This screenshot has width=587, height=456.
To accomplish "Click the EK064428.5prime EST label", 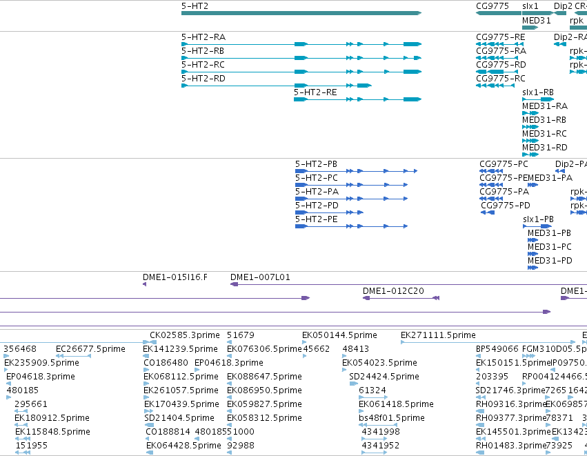I will pyautogui.click(x=183, y=446).
